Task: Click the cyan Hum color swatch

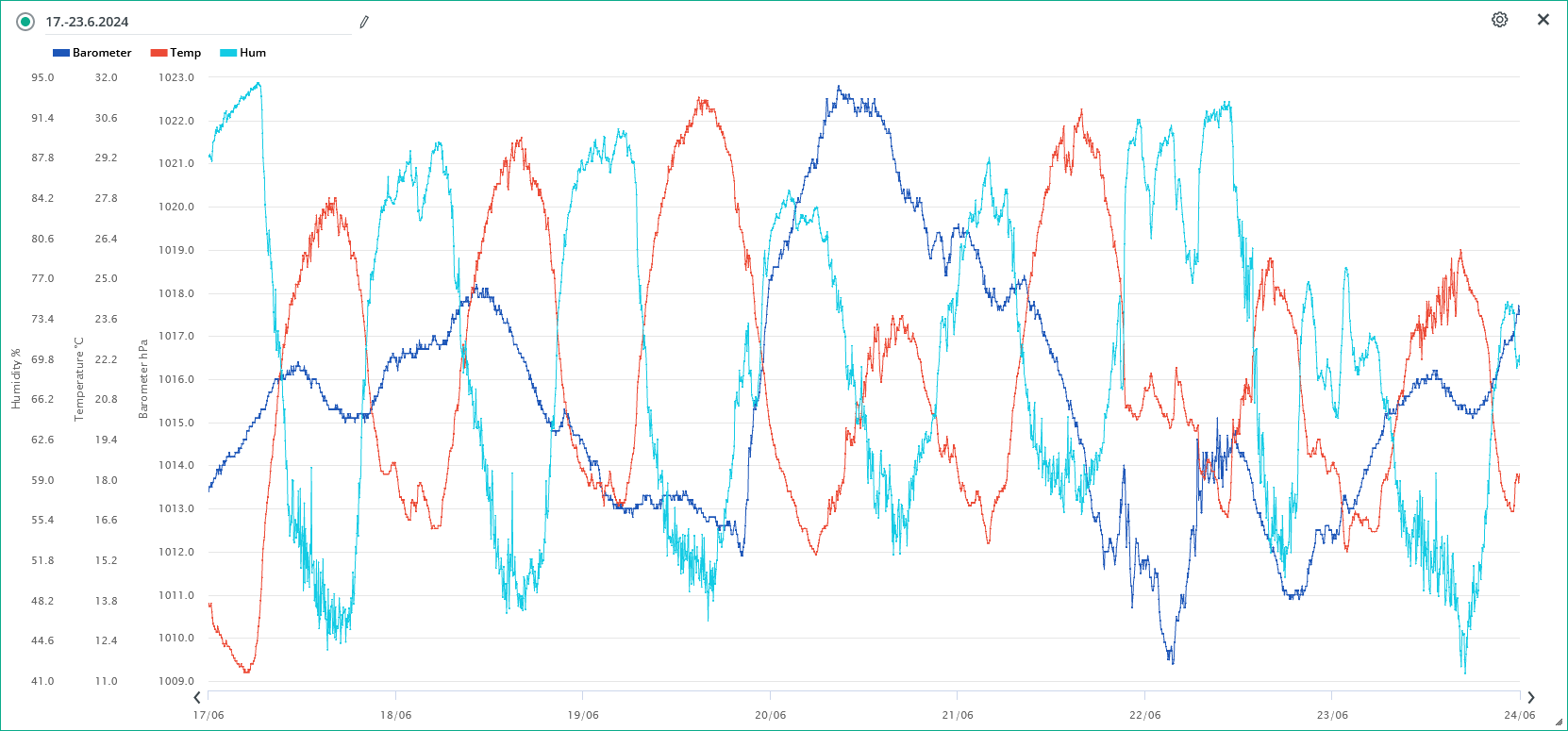Action: pyautogui.click(x=228, y=53)
